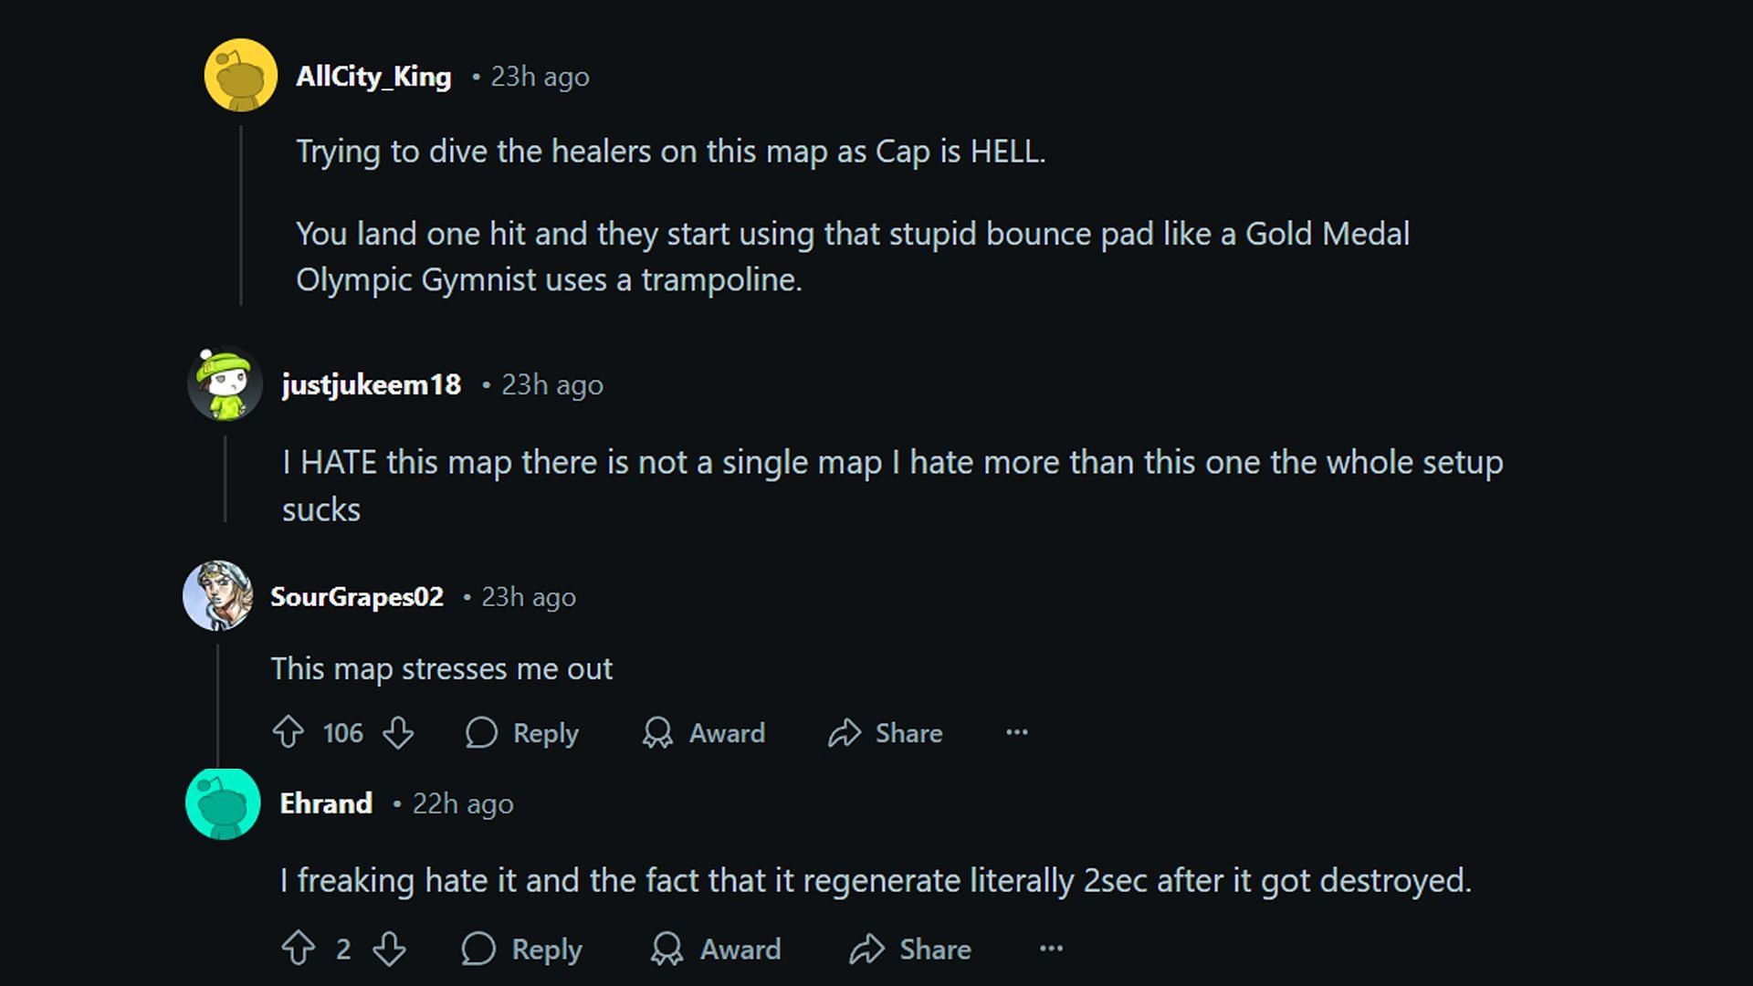Click the downvote arrow on SourGrapes02 comment
The image size is (1753, 986).
tap(397, 733)
